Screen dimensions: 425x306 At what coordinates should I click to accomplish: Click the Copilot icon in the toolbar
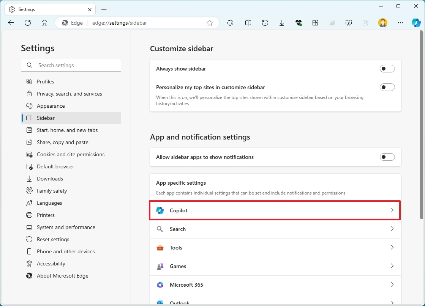(x=416, y=23)
